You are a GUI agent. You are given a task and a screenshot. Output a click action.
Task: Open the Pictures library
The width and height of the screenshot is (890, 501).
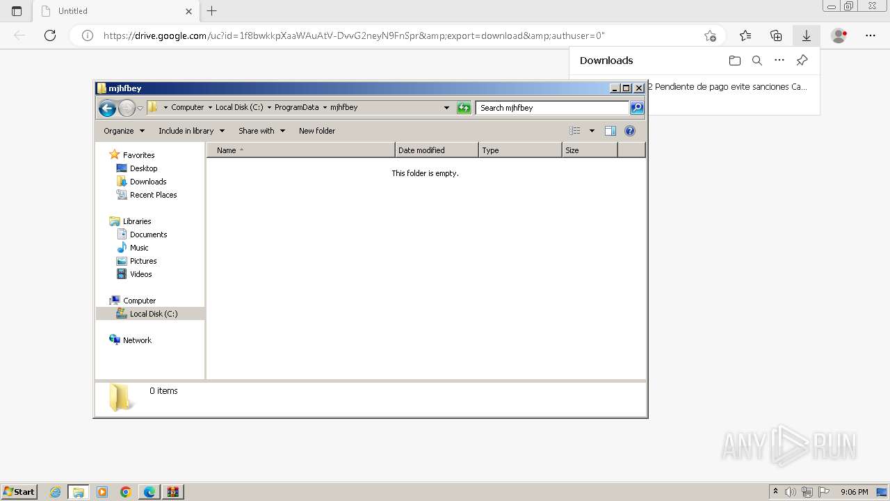pyautogui.click(x=143, y=261)
